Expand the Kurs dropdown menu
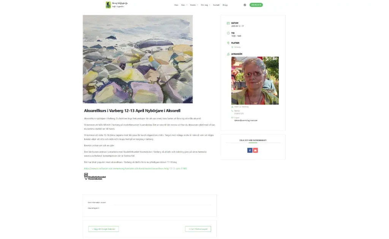 point(184,5)
